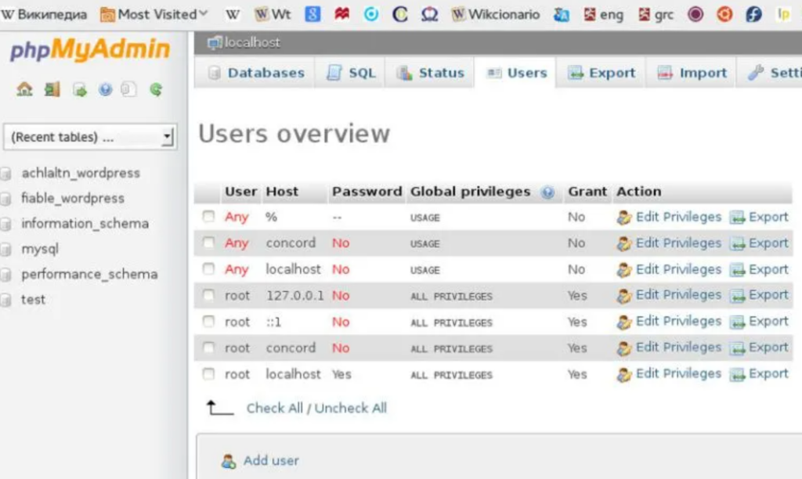Click the phpMyAdmin home icon
This screenshot has height=479, width=802.
point(24,90)
